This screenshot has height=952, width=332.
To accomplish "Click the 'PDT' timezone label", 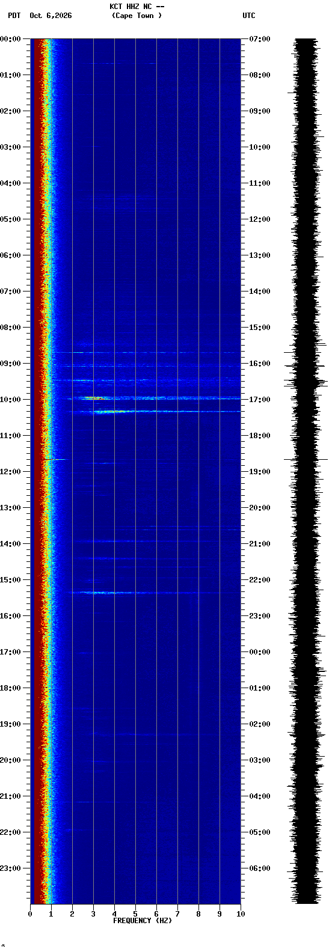I will click(14, 16).
